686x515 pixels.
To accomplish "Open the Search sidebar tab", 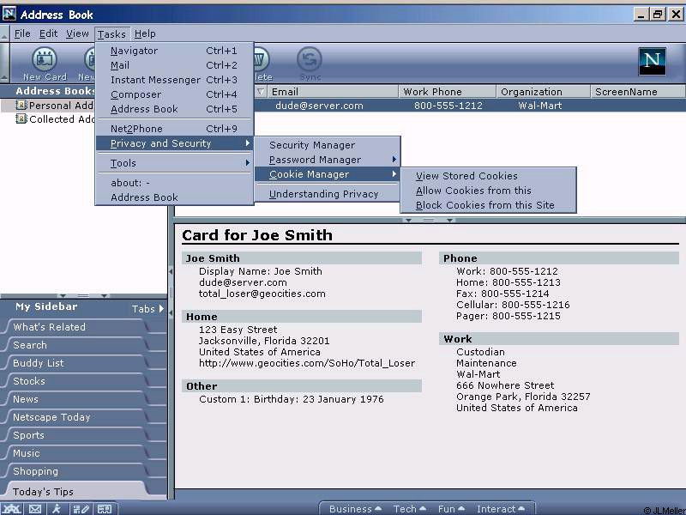I will (76, 345).
